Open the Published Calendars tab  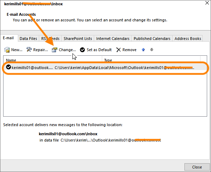tap(152, 39)
